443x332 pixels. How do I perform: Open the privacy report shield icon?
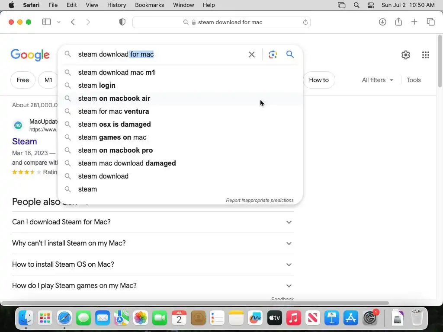122,22
